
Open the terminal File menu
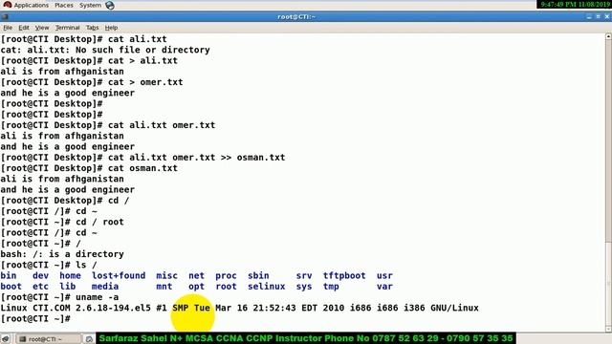[x=8, y=28]
